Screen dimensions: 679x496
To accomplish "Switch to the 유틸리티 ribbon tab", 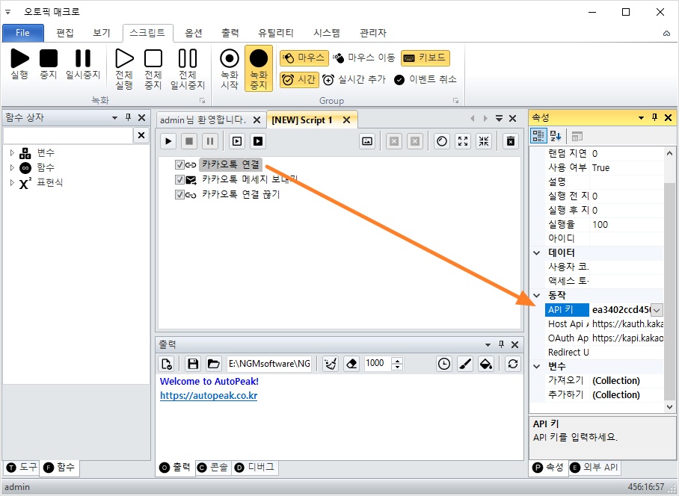I will click(x=276, y=33).
